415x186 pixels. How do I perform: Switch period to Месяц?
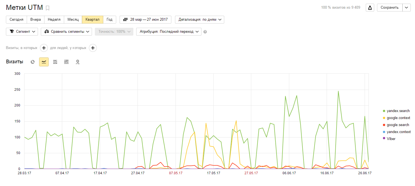pyautogui.click(x=73, y=20)
